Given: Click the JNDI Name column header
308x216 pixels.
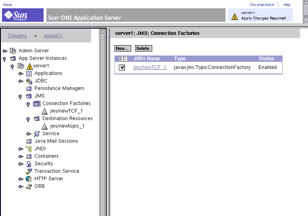Looking at the screenshot, I should click(x=147, y=59).
